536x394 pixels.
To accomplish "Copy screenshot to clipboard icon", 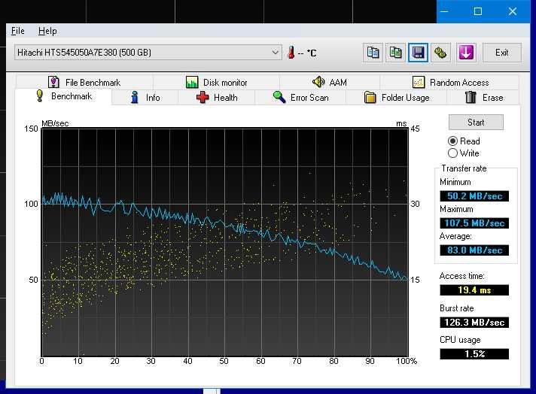I will 395,53.
